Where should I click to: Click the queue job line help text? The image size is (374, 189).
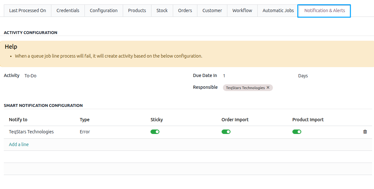pyautogui.click(x=108, y=56)
